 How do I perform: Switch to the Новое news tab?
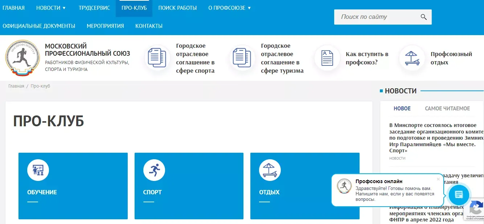[402, 108]
